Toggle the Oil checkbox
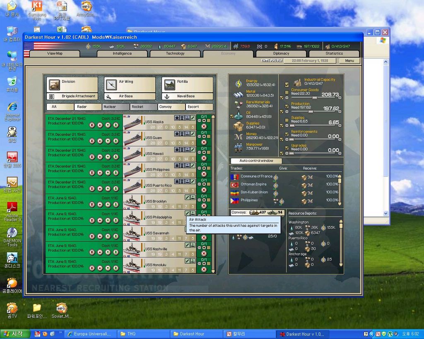The image size is (424, 339). 232,116
